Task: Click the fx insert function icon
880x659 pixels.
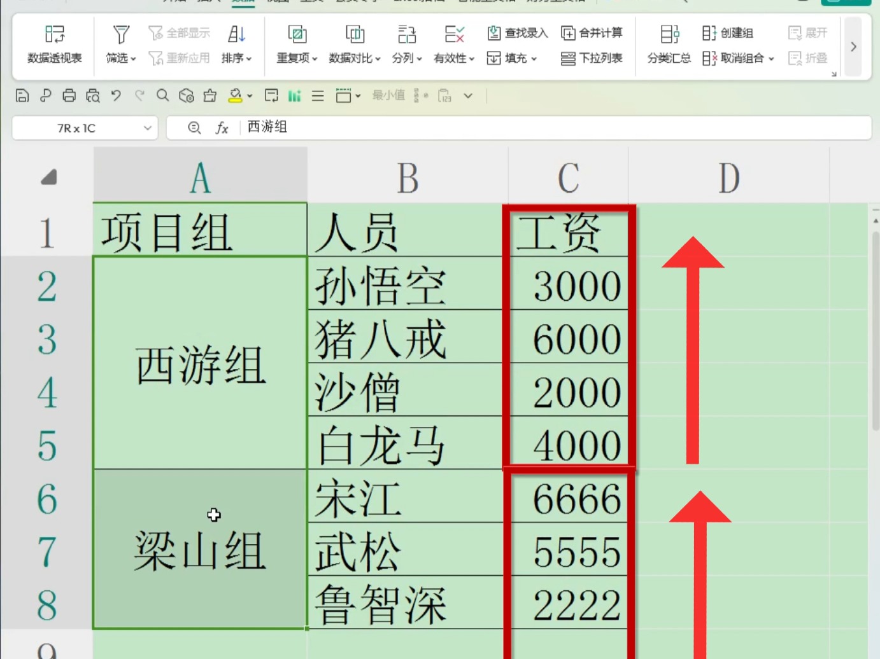Action: 222,128
